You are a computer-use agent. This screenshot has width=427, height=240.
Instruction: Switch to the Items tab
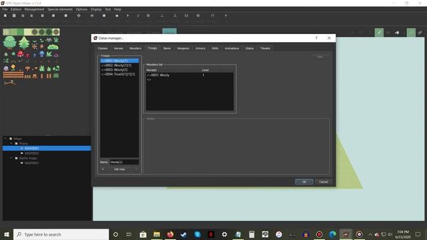click(x=167, y=49)
